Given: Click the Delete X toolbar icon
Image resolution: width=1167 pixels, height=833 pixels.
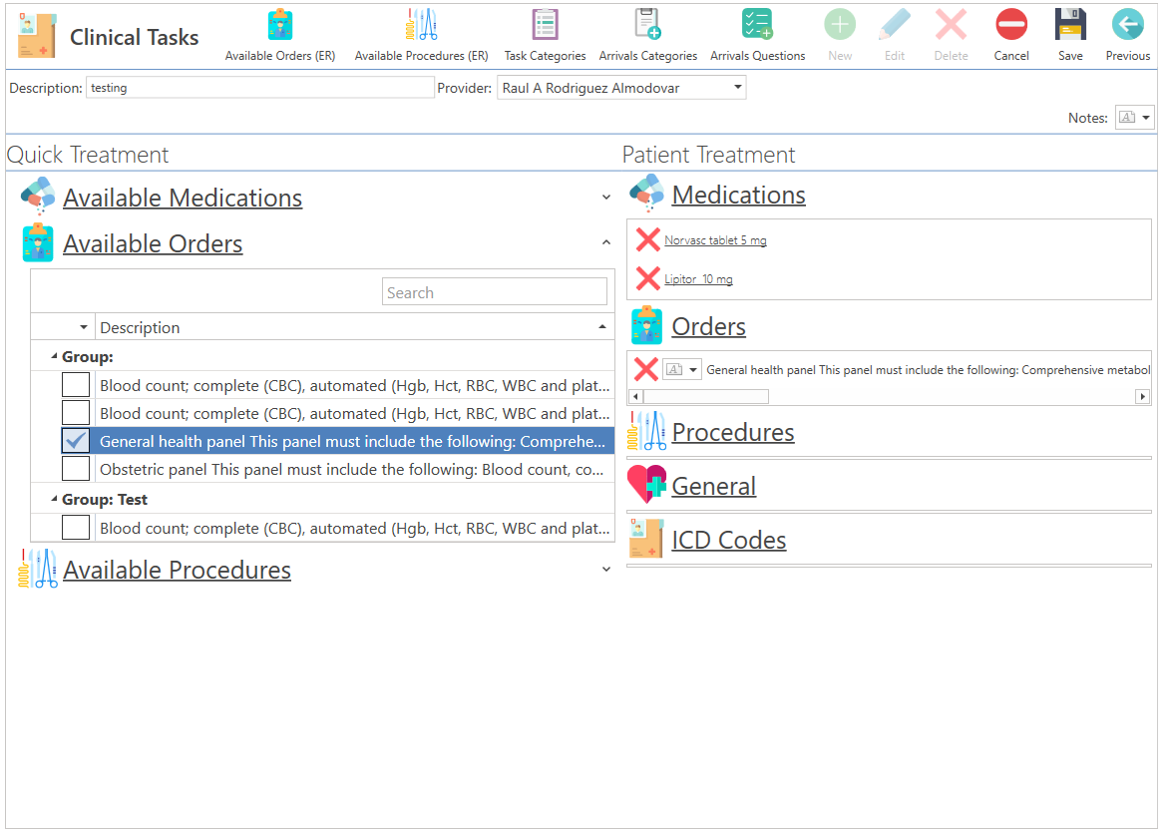Looking at the screenshot, I should 952,26.
